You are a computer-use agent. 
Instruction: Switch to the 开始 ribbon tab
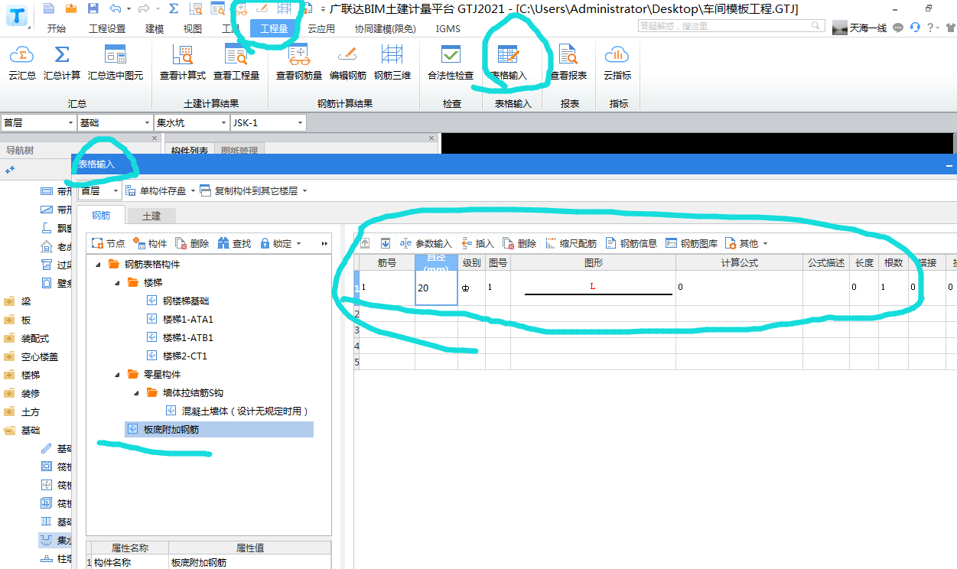[x=57, y=29]
